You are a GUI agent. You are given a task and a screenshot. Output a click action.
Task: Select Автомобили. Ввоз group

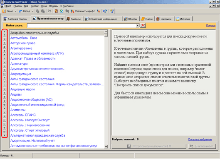click(x=24, y=38)
